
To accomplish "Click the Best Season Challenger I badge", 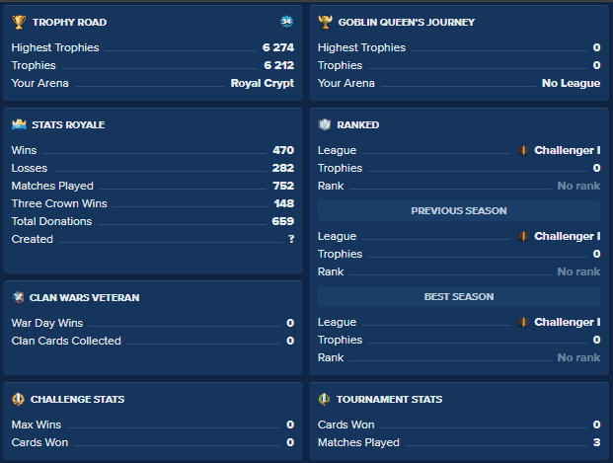I will click(x=524, y=323).
